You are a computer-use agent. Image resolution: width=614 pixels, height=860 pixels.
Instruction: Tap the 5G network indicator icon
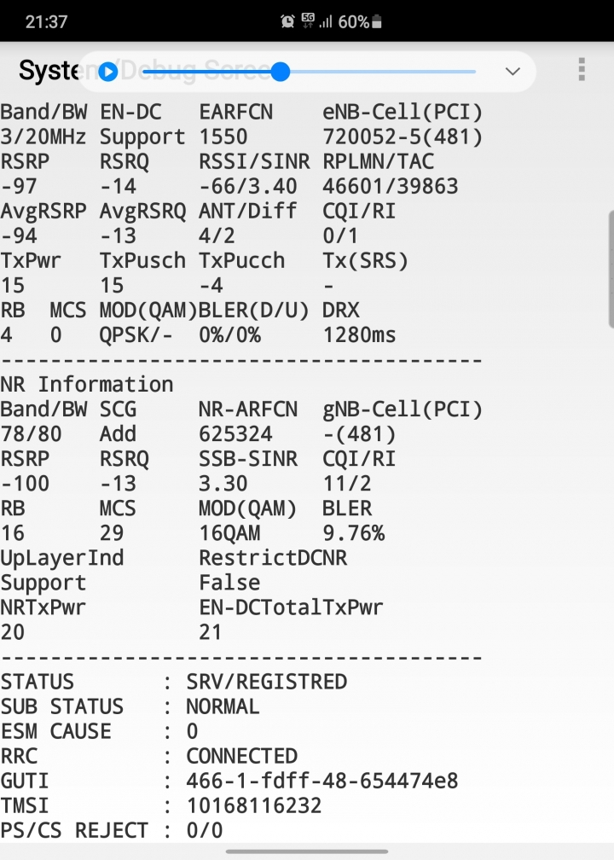(x=308, y=20)
